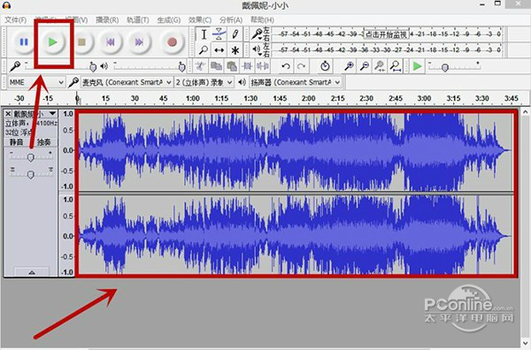Toggle the 独奏 solo button on track
The image size is (531, 350).
tap(43, 142)
